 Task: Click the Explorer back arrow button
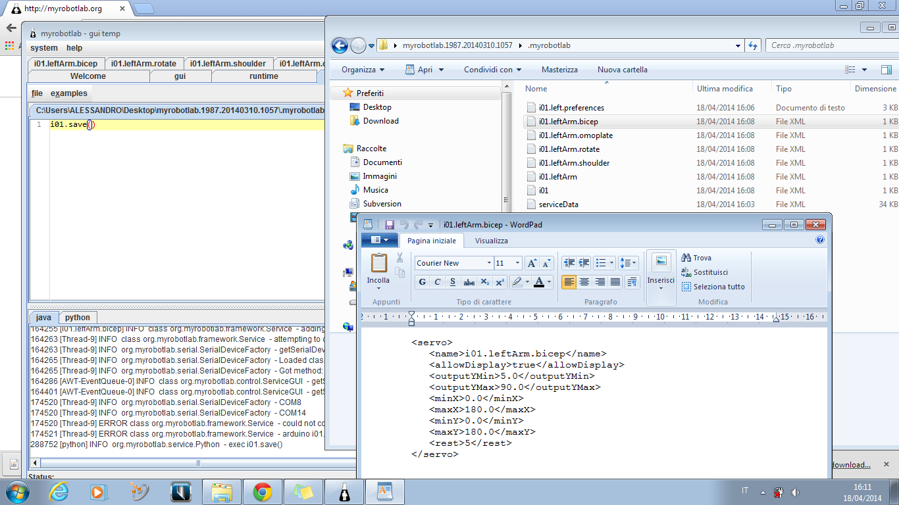coord(340,45)
